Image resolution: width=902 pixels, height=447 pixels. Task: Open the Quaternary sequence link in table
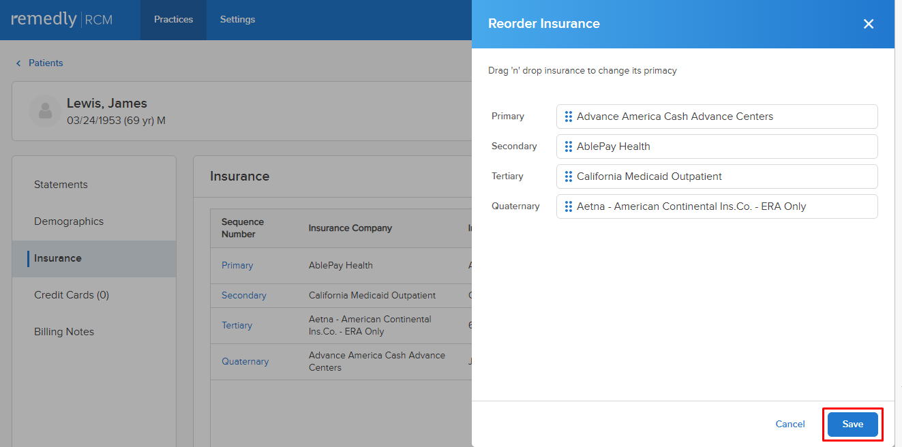(x=245, y=362)
